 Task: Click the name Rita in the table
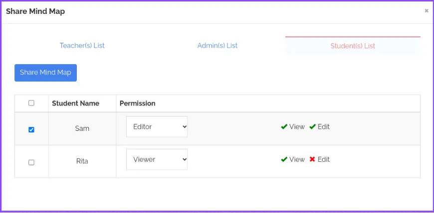(x=82, y=161)
